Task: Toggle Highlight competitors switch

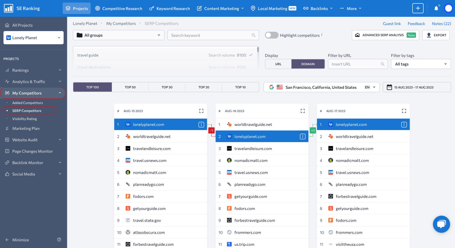Action: point(272,35)
